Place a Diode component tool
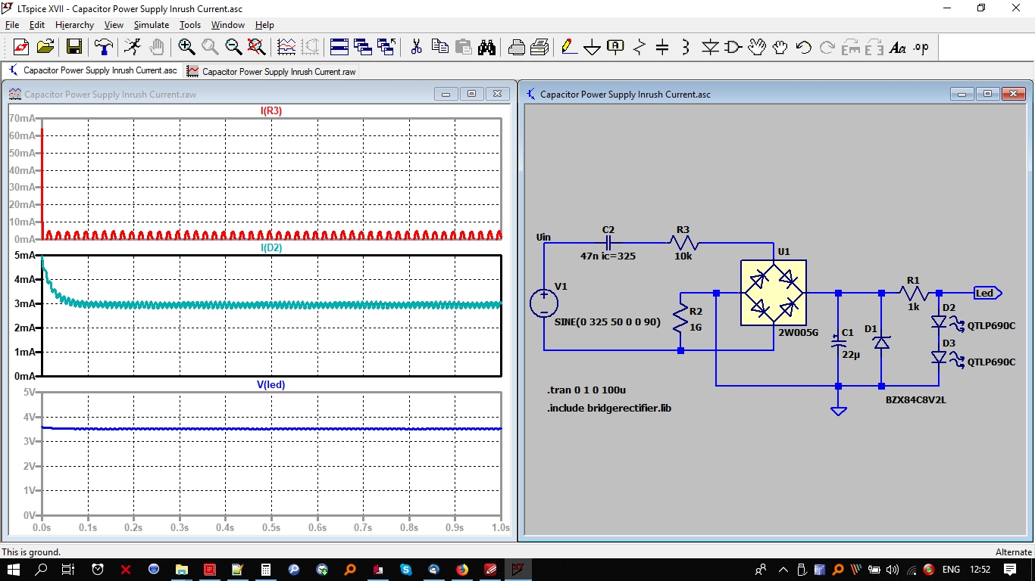 710,47
